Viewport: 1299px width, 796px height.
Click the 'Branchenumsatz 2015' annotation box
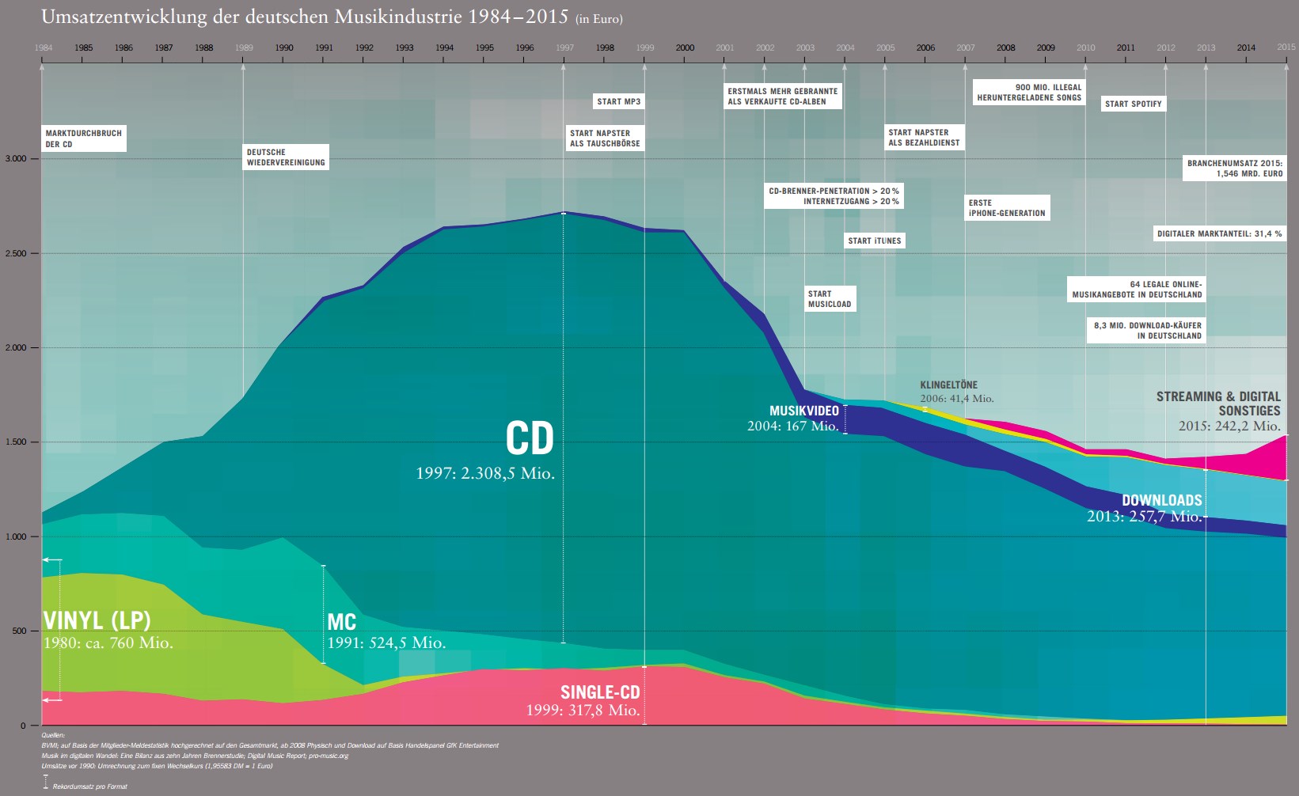pyautogui.click(x=1234, y=169)
